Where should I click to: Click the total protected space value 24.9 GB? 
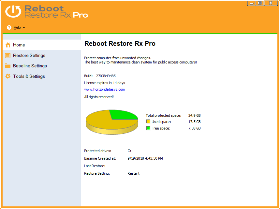click(x=195, y=115)
